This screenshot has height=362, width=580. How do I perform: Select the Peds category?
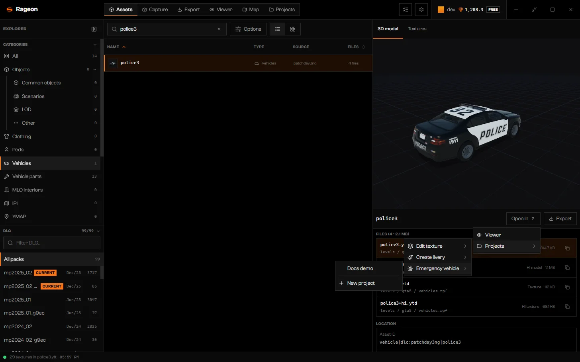(50, 150)
